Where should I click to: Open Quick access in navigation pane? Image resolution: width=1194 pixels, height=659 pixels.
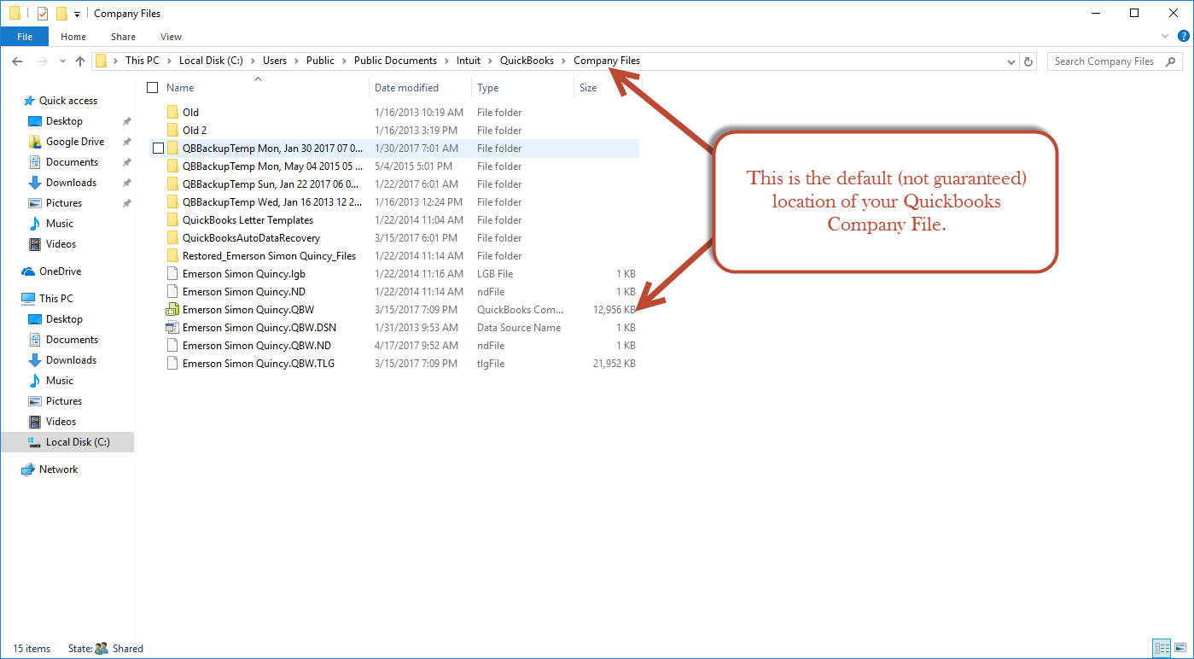(x=68, y=100)
